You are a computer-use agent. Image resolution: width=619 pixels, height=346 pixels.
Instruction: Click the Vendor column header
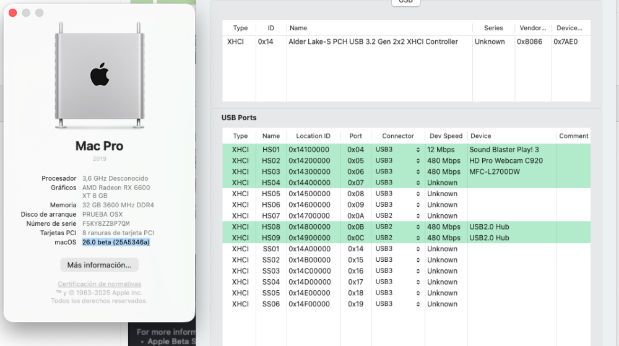click(x=532, y=28)
